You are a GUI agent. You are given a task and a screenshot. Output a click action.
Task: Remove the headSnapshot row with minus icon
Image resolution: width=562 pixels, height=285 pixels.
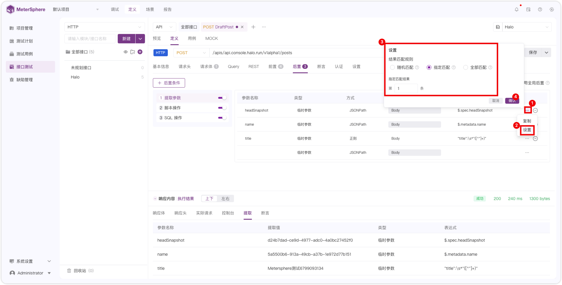[535, 110]
